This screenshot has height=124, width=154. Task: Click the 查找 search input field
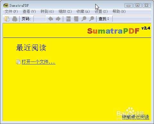coord(132,19)
